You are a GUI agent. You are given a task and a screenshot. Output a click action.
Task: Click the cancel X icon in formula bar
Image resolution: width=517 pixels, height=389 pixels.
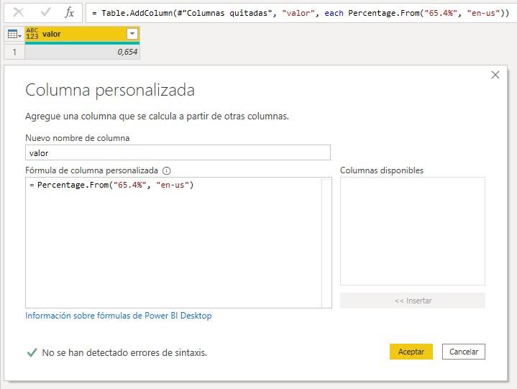tap(19, 12)
